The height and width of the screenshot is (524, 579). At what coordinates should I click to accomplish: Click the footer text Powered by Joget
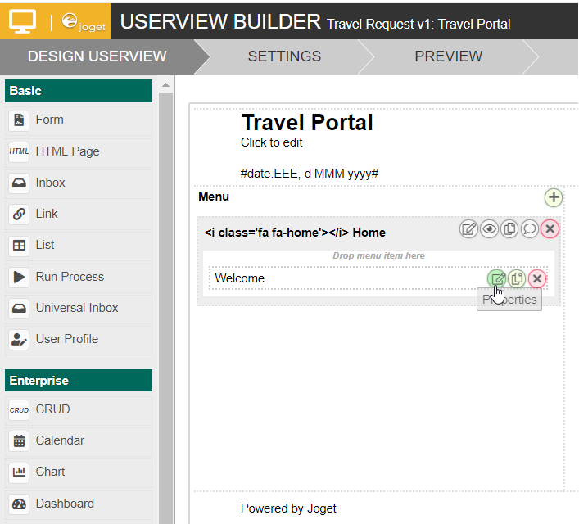288,508
